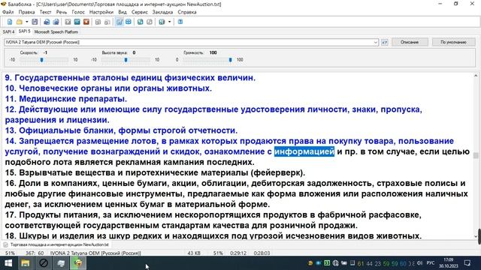Image resolution: width=481 pixels, height=270 pixels.
Task: Click the 0:29:12 status bar time
Action: (x=238, y=253)
